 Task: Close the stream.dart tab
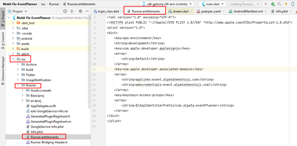click(x=191, y=11)
